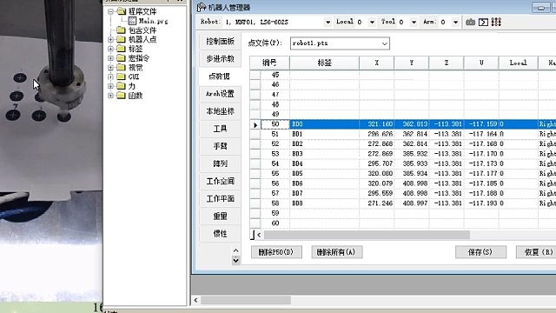
Task: Click the 宏指令 folder icon
Action: tap(122, 58)
